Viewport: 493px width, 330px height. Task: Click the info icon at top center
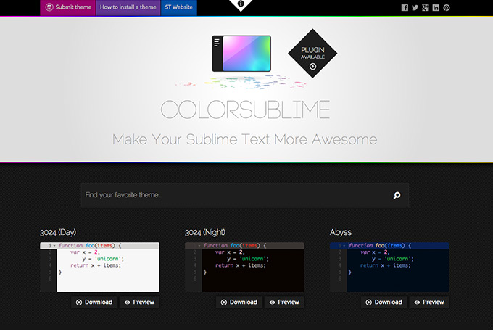(241, 4)
